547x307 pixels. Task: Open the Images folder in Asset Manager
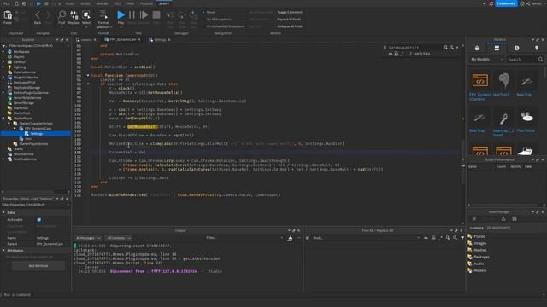(x=480, y=243)
